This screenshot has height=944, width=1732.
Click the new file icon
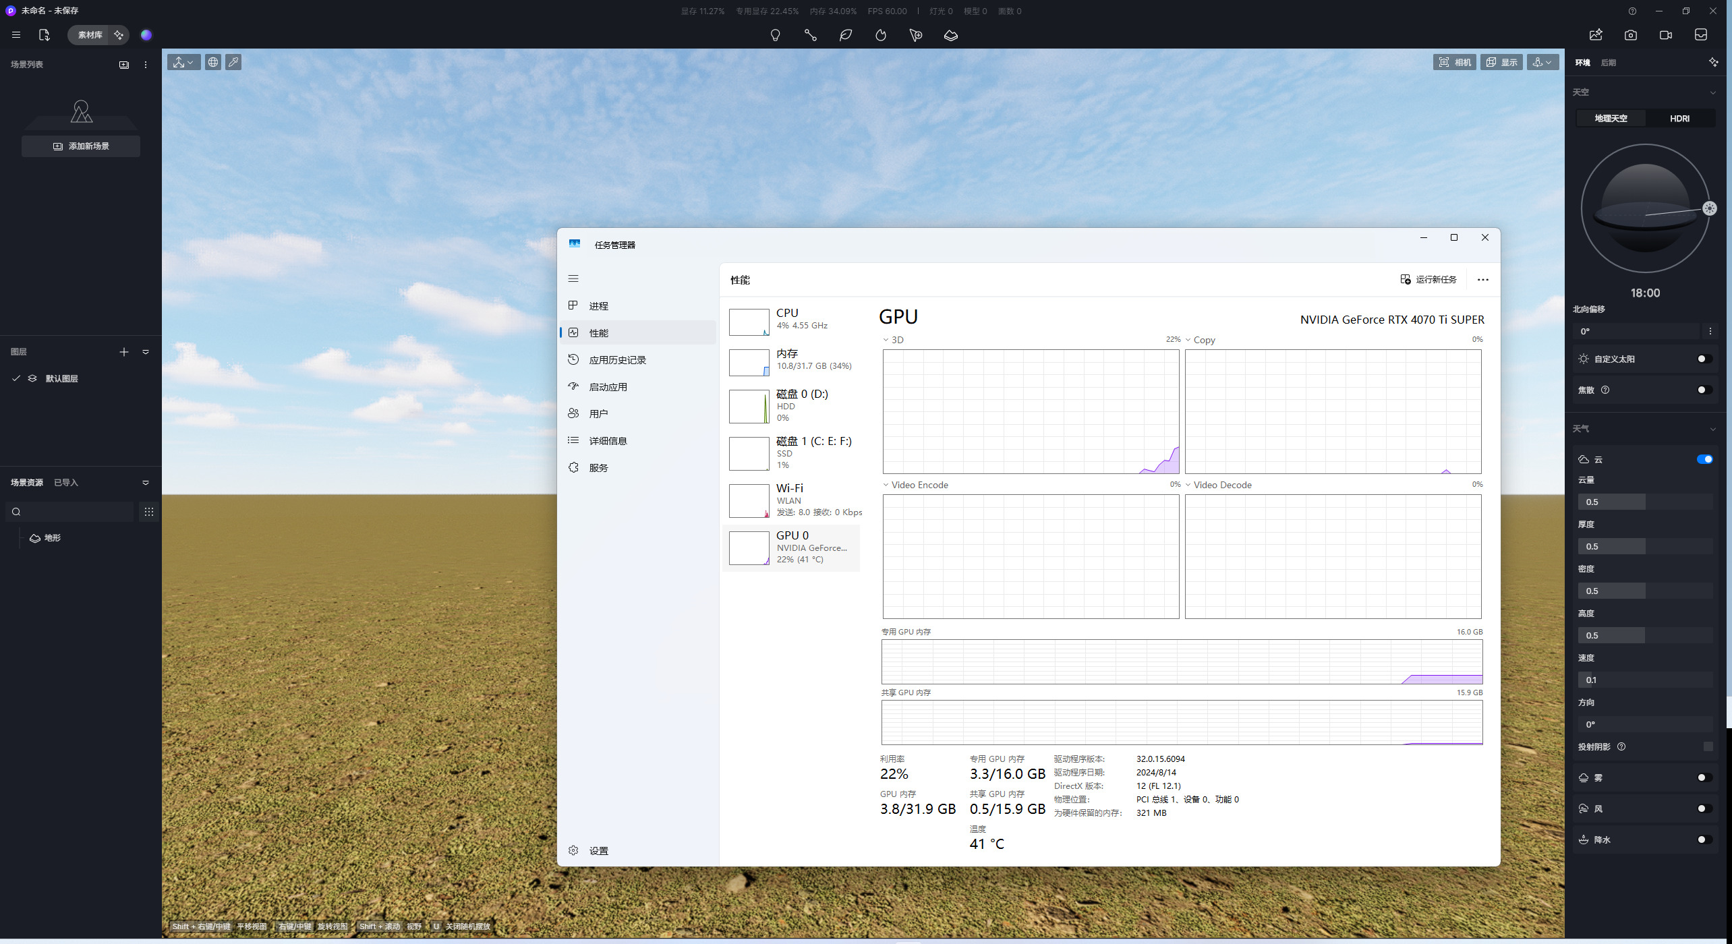tap(44, 35)
